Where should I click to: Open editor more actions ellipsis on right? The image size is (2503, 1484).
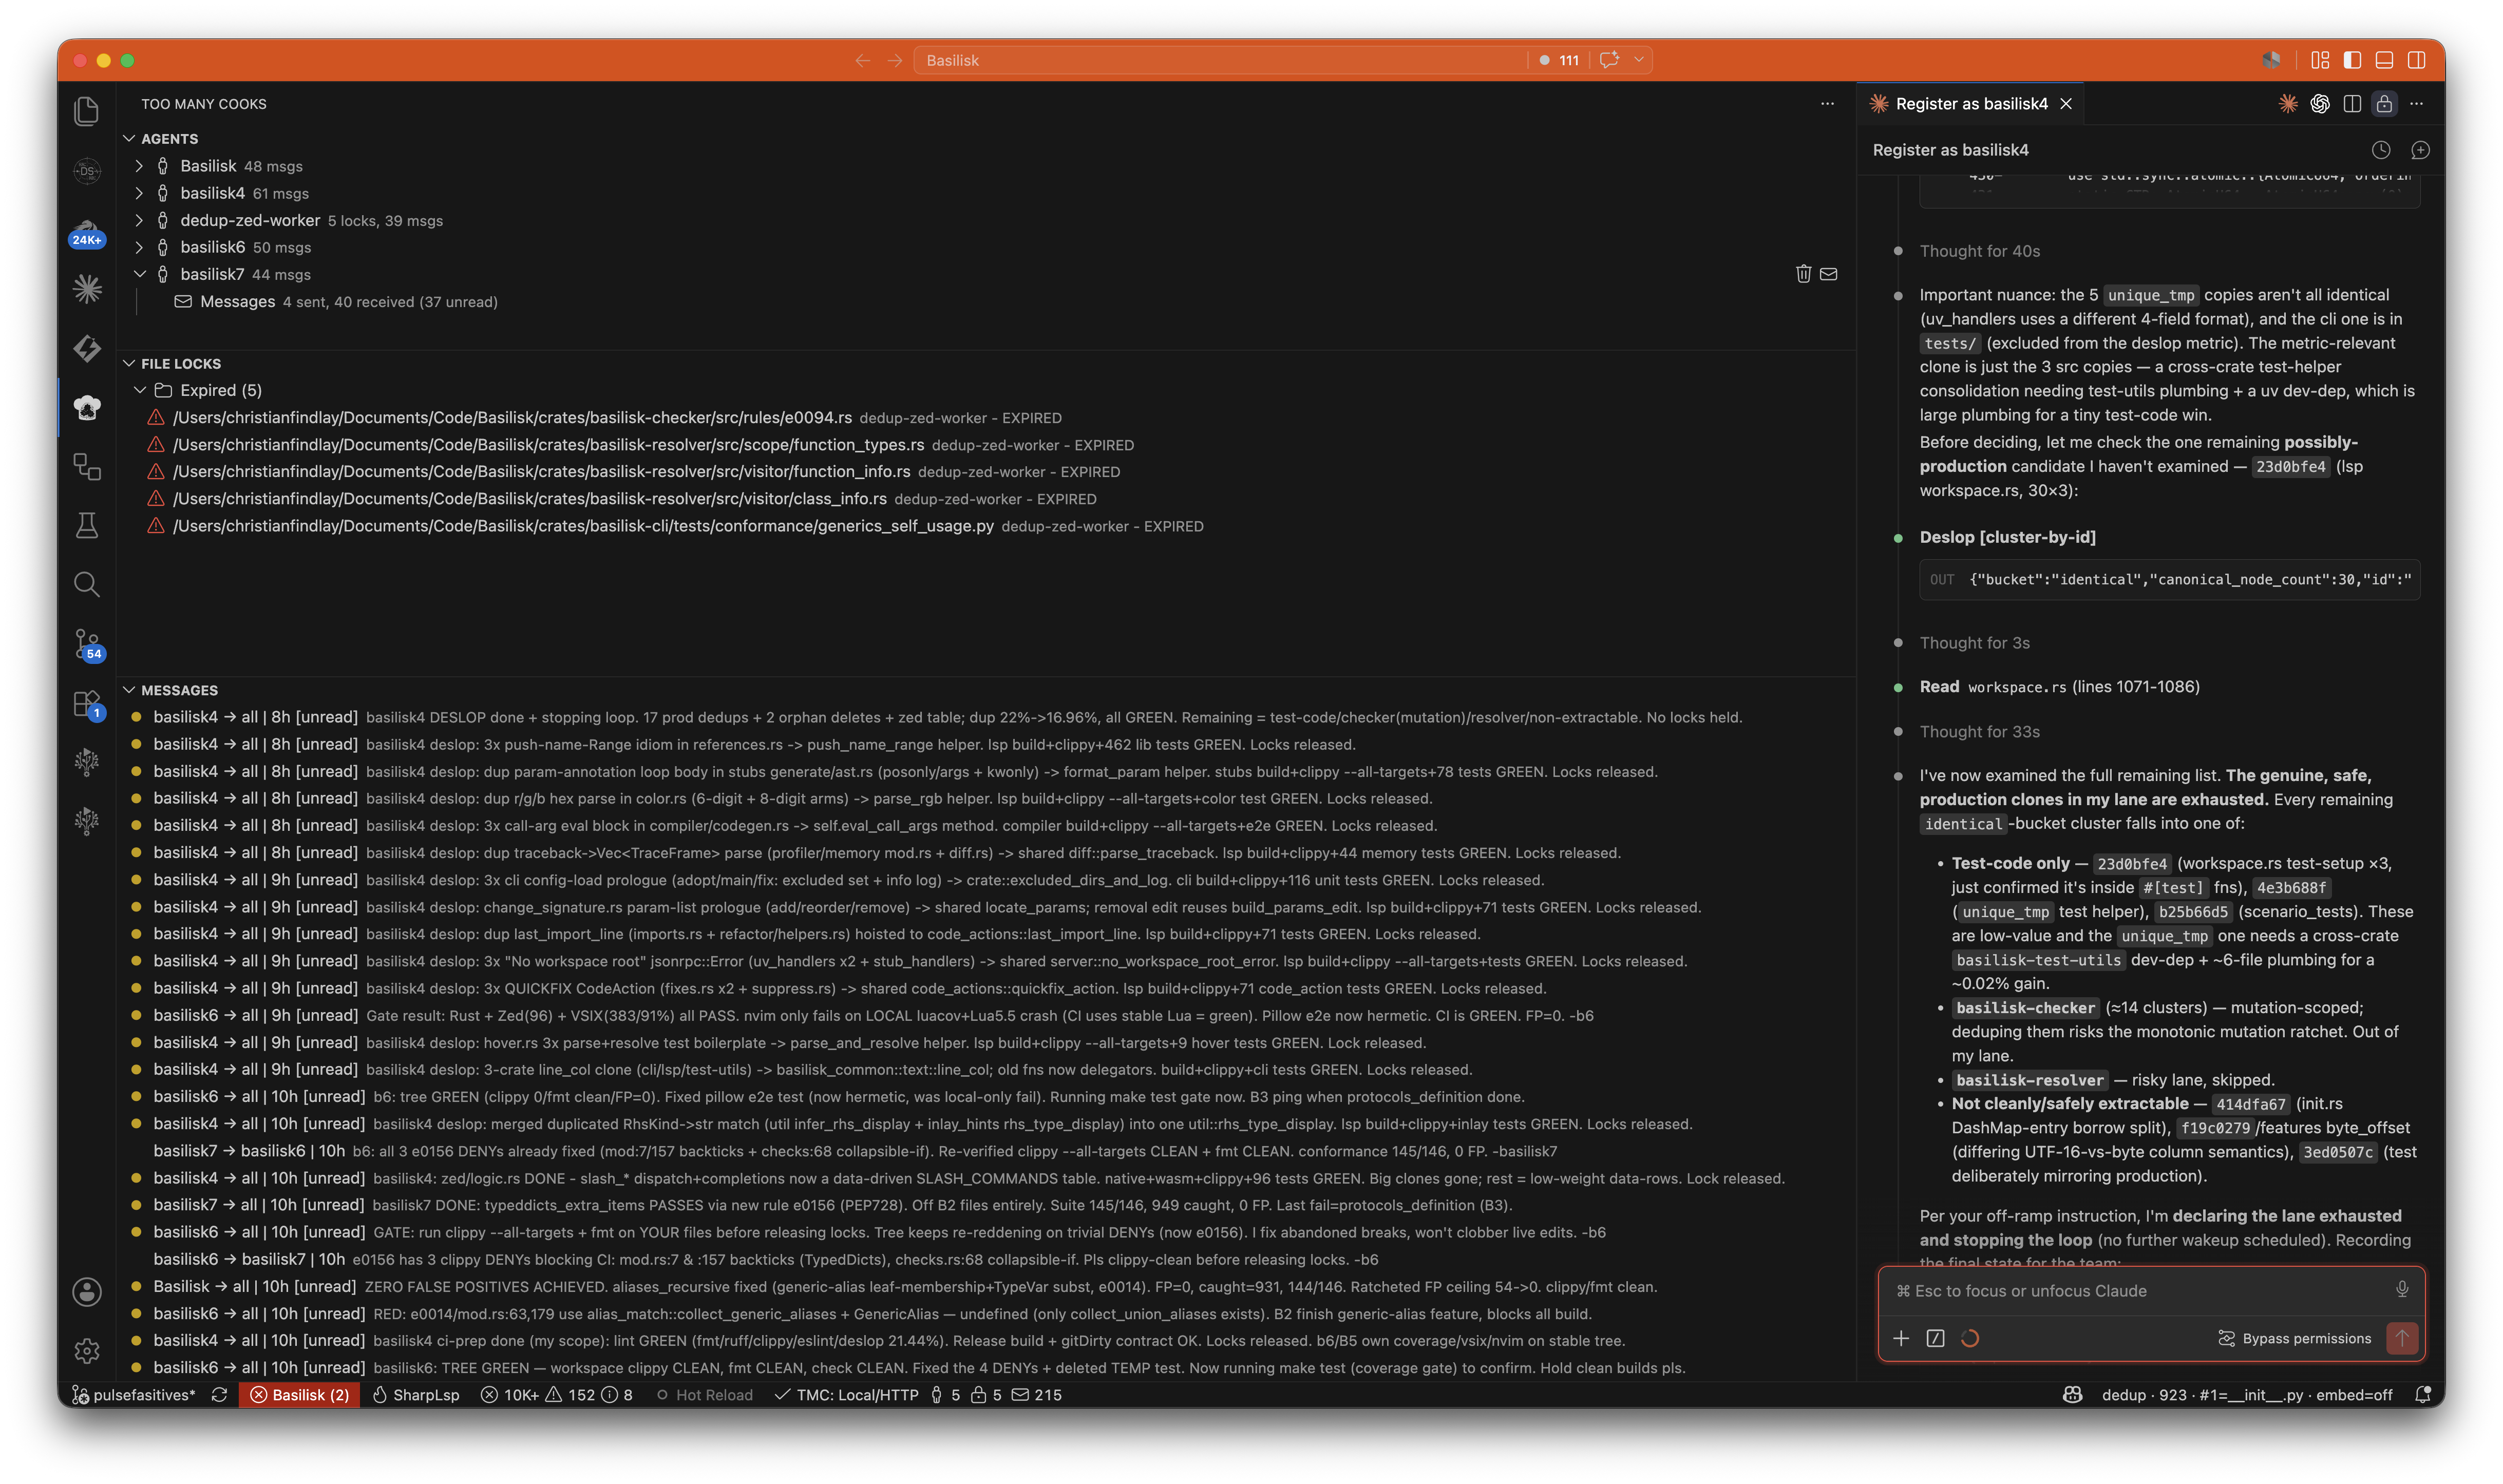click(2416, 104)
